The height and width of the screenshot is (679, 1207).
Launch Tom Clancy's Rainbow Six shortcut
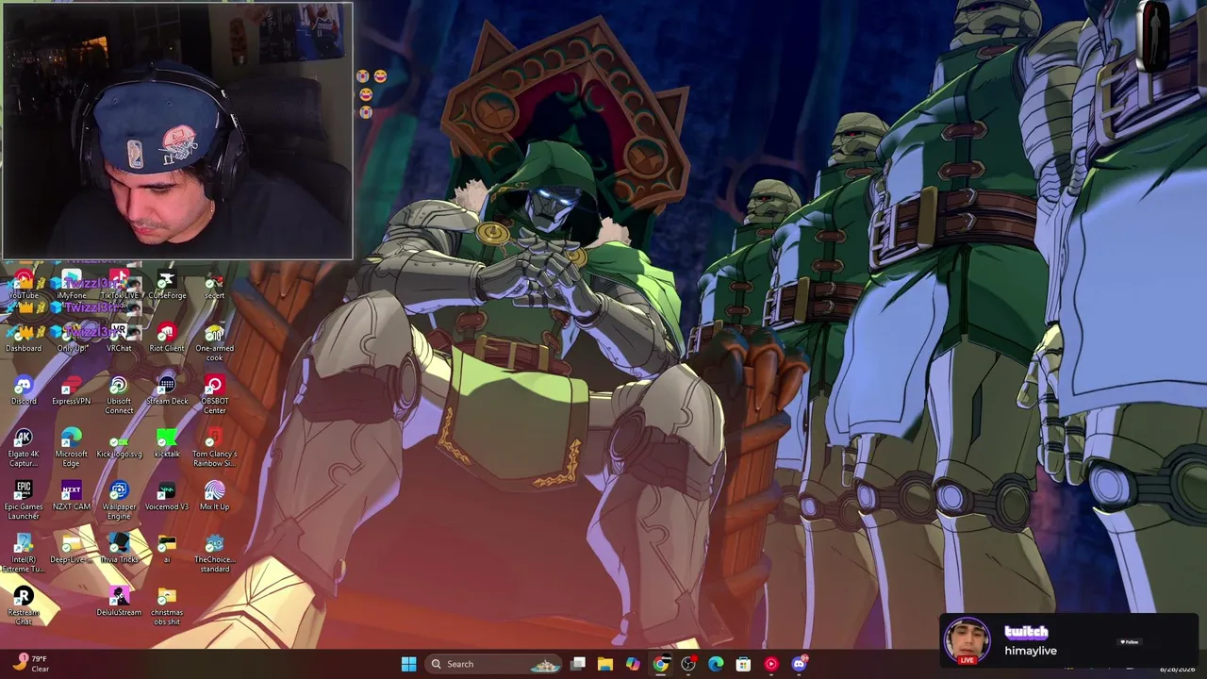[x=214, y=447]
